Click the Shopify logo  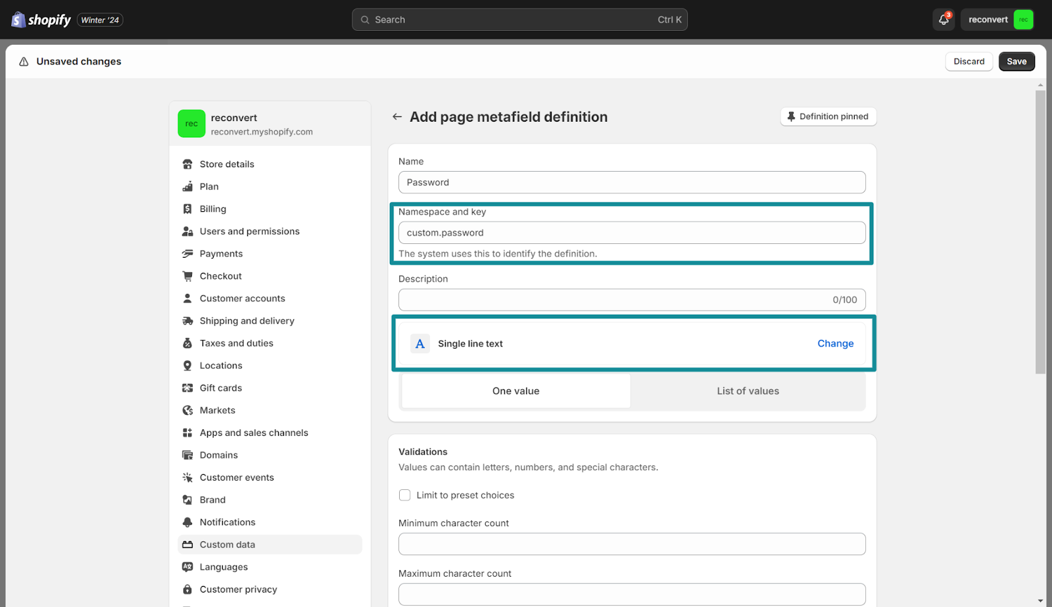point(41,20)
